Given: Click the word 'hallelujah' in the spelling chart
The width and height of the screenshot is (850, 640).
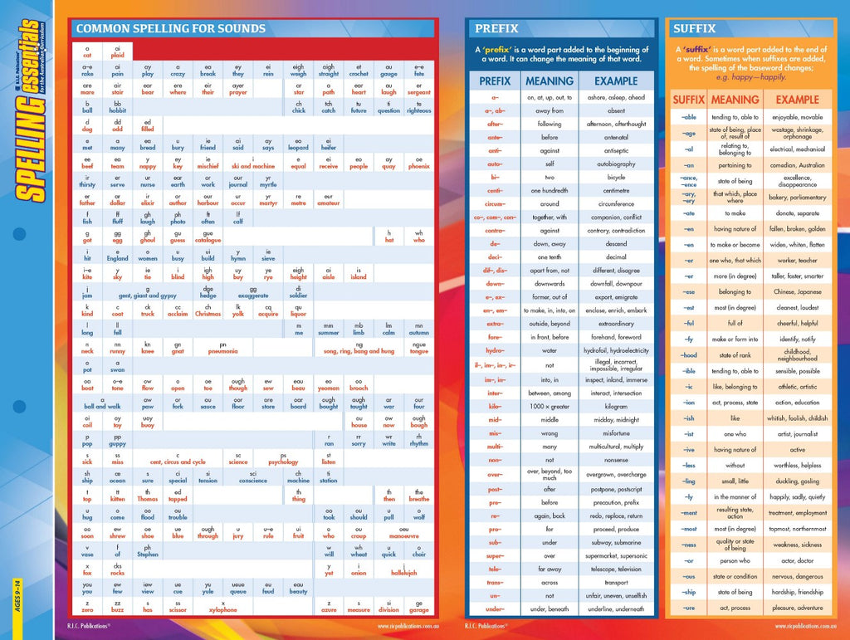Looking at the screenshot, I should coord(404,573).
